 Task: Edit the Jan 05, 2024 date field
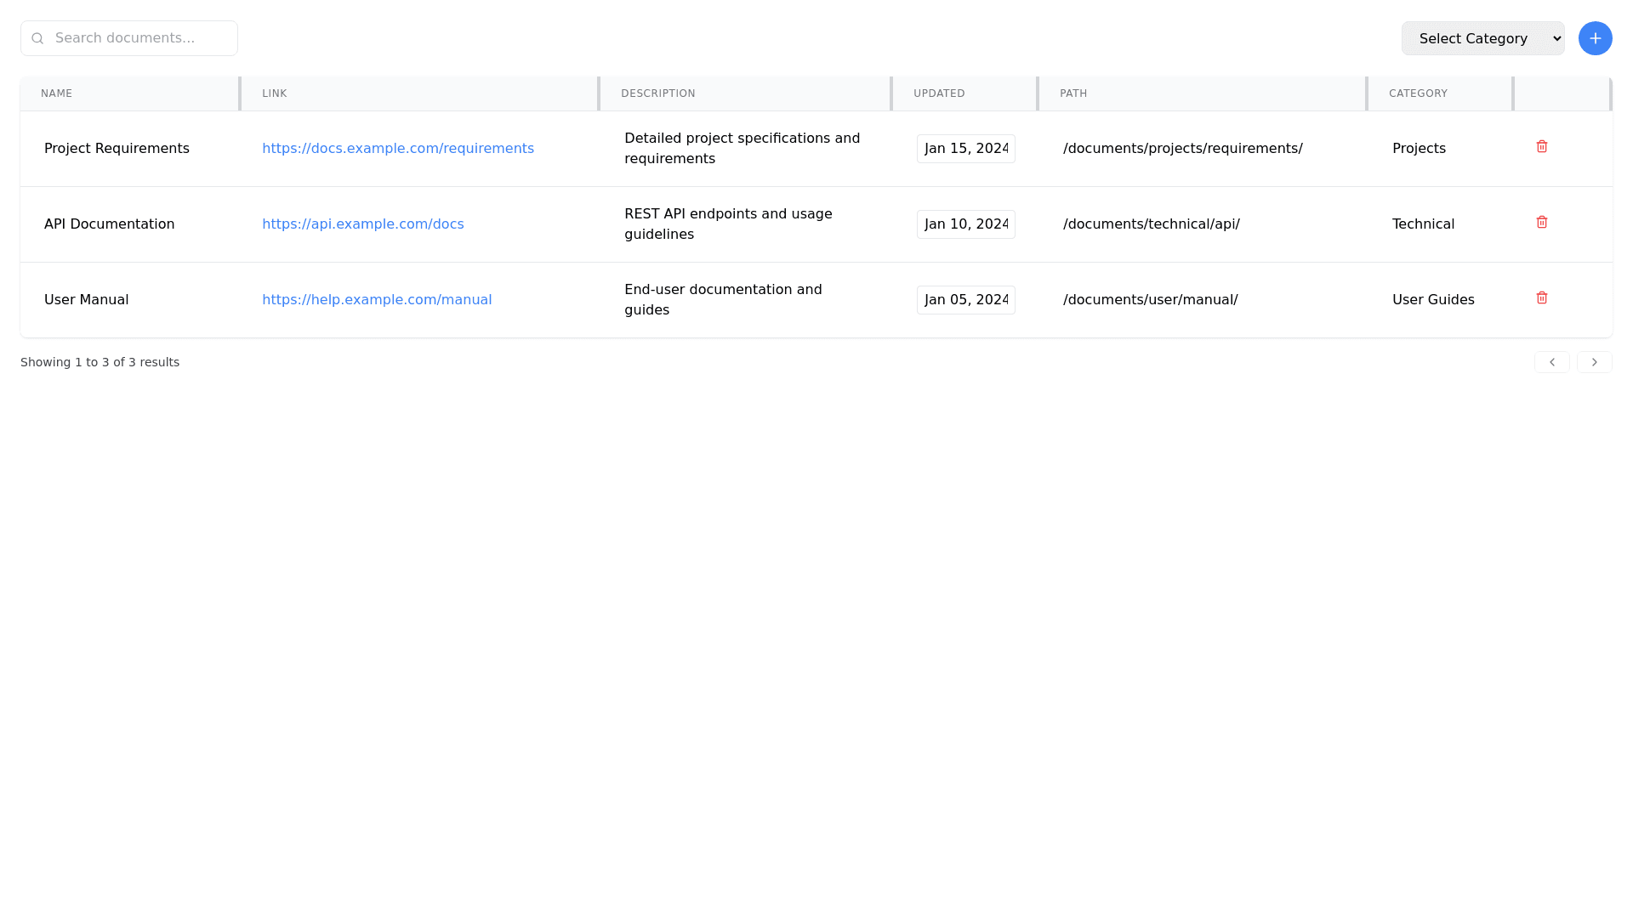pos(965,300)
